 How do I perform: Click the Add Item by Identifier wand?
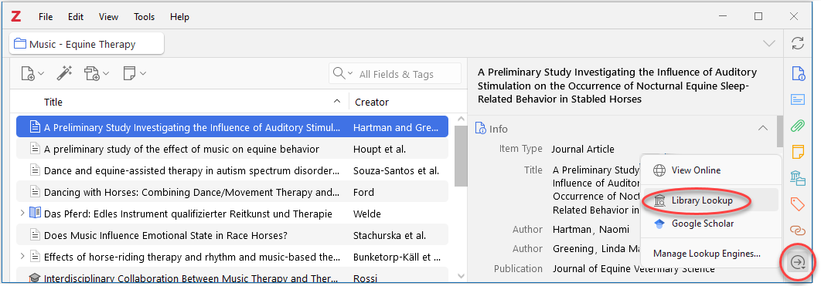tap(64, 73)
